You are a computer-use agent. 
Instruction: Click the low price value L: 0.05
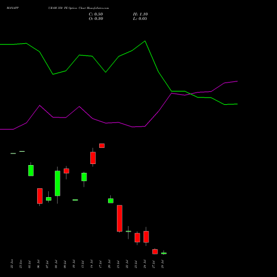click(x=140, y=19)
